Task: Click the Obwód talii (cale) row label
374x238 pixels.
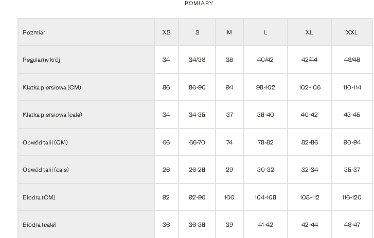Action: click(46, 170)
